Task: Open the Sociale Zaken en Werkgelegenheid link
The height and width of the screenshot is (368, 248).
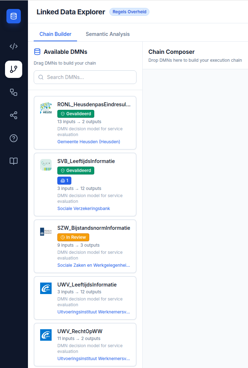Action: (94, 265)
